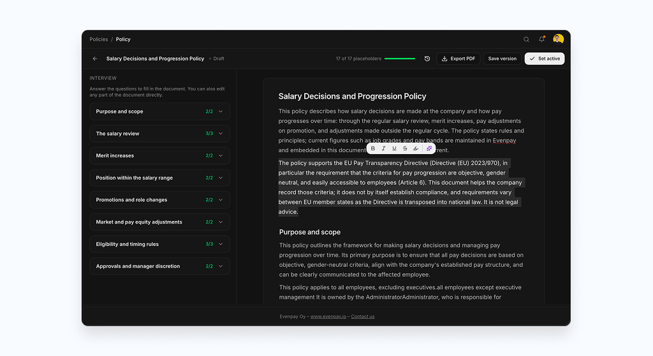The width and height of the screenshot is (653, 356).
Task: Click the highlighter icon in floating toolbar
Action: pyautogui.click(x=416, y=148)
